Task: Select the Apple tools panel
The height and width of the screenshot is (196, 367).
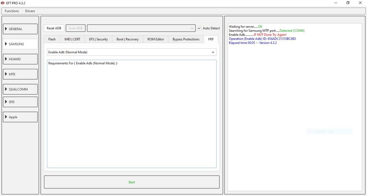Action: (20, 117)
